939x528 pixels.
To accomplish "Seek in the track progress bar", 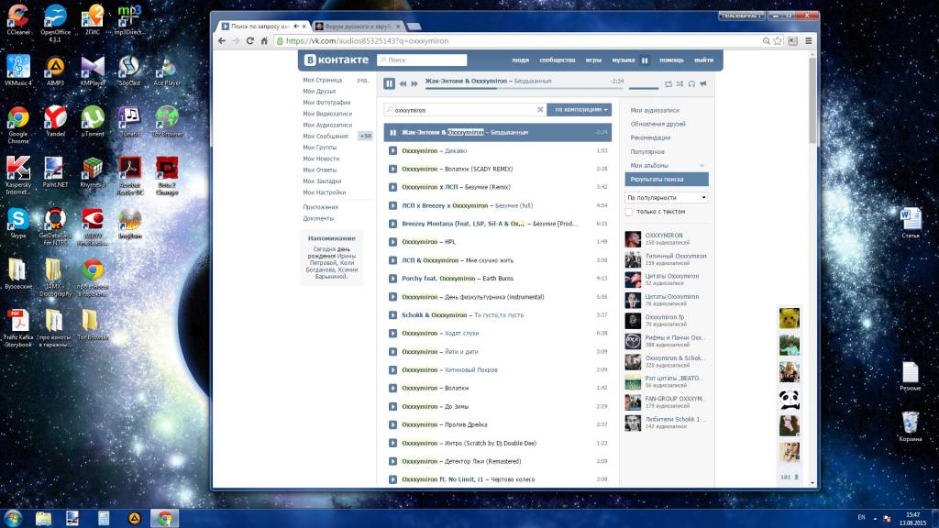I will tap(525, 89).
